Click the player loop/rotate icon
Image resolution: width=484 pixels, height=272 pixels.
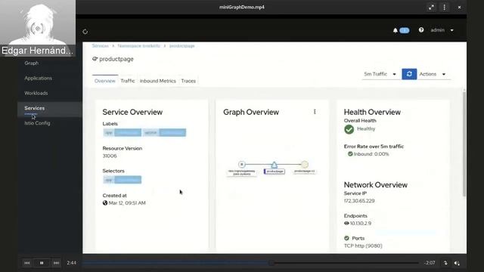coord(445,263)
